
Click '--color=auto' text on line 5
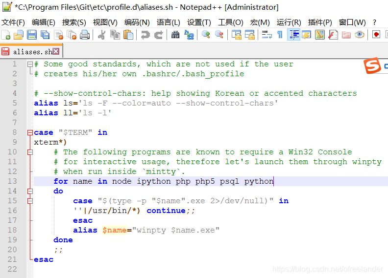[142, 103]
